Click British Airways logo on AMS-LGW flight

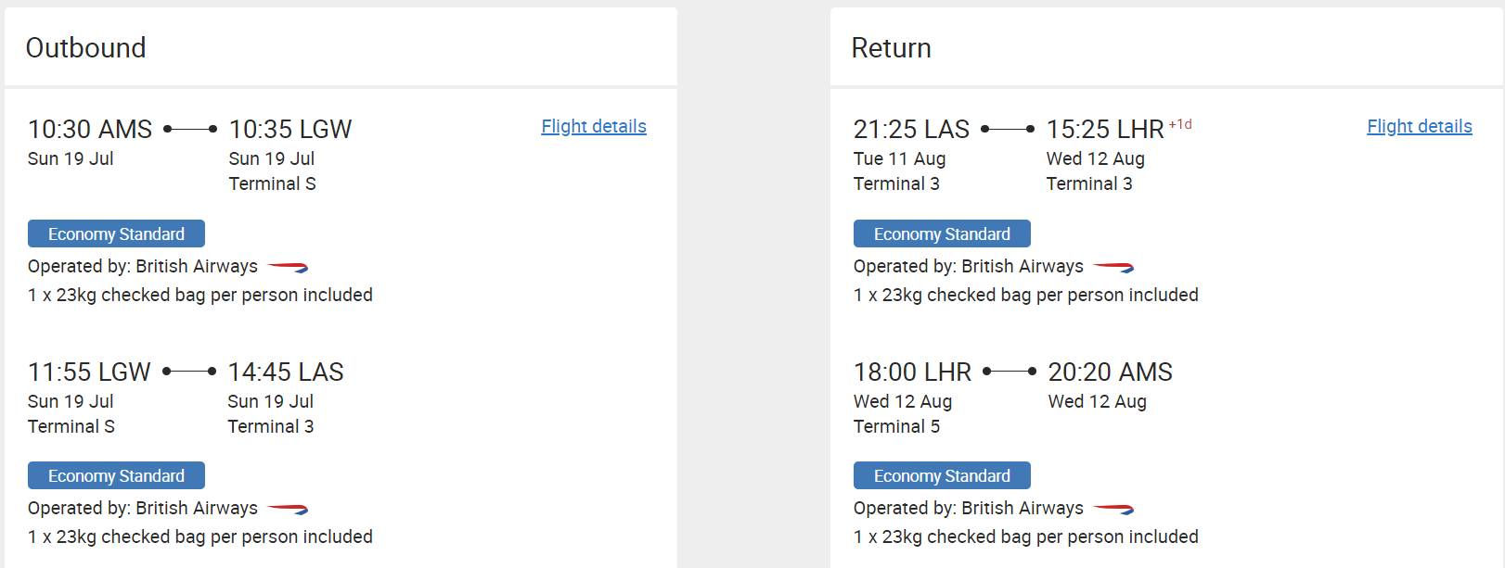coord(288,267)
